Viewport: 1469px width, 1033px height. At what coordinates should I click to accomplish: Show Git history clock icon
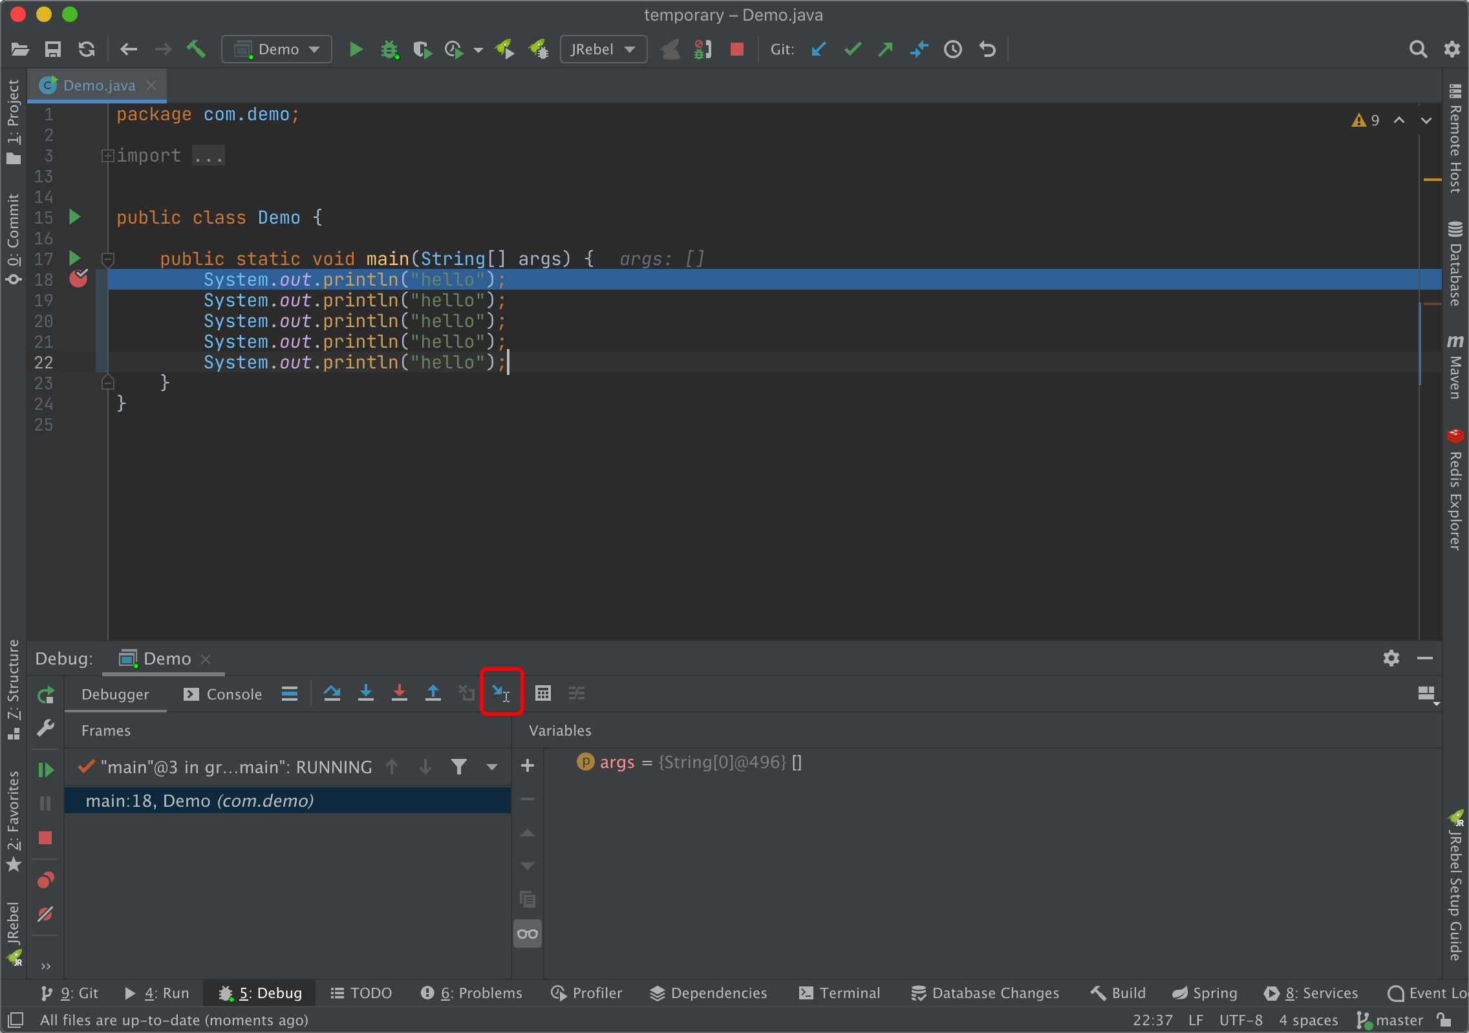coord(953,49)
